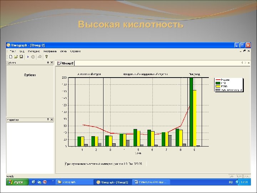Click the Пищевод section label above chart
This screenshot has height=193, width=257.
(195, 74)
